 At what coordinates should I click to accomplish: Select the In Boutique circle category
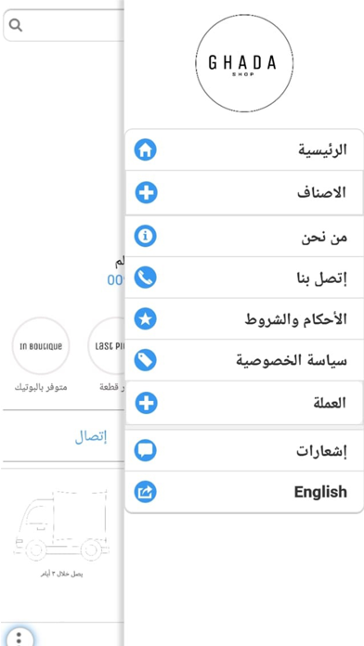41,345
